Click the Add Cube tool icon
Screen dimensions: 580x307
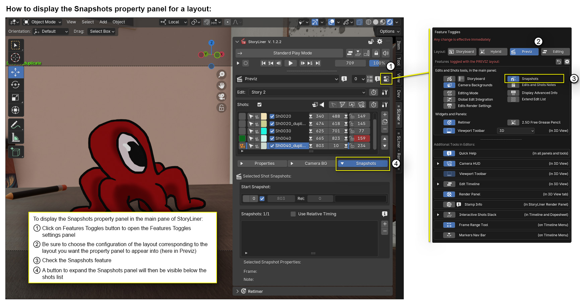pos(15,152)
